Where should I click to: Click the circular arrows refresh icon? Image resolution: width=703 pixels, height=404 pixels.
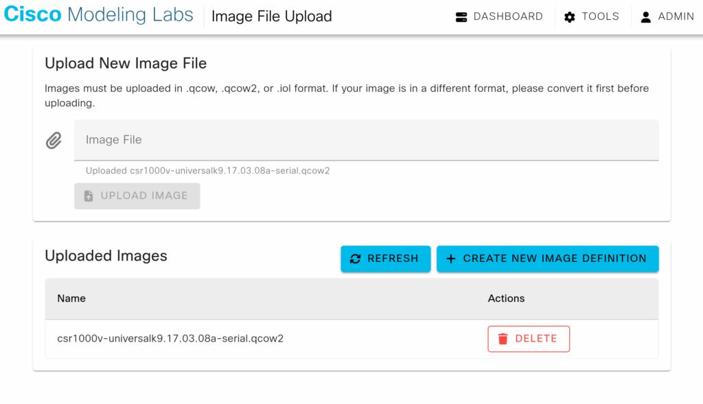coord(355,259)
